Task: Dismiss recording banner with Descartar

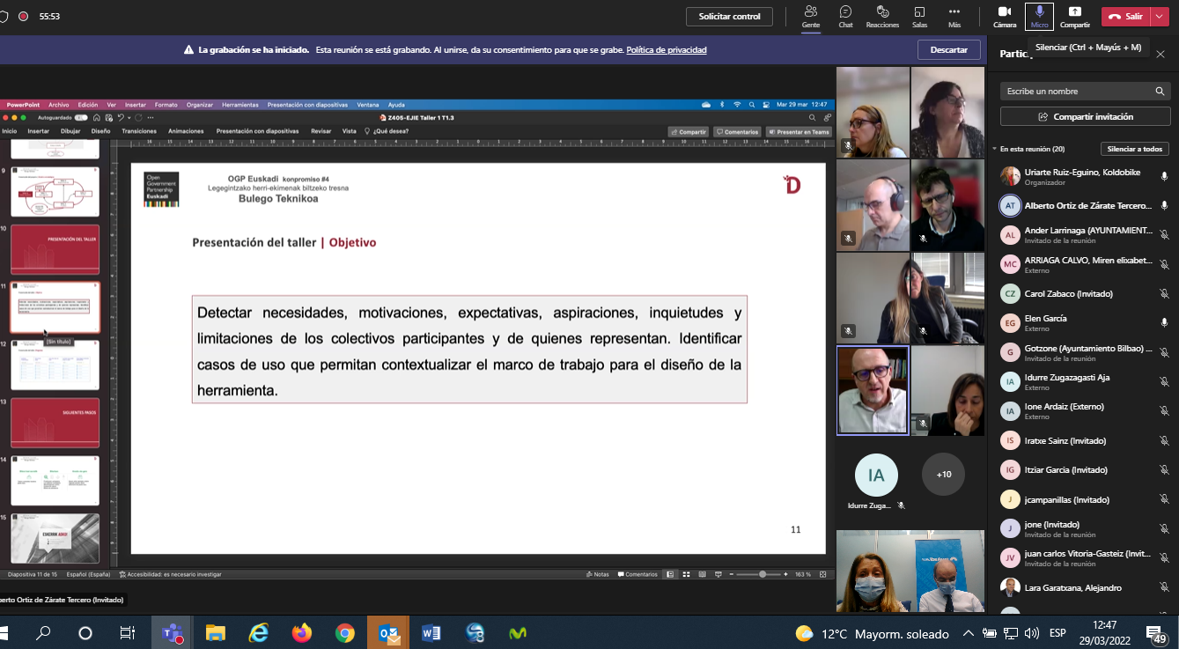Action: click(948, 50)
